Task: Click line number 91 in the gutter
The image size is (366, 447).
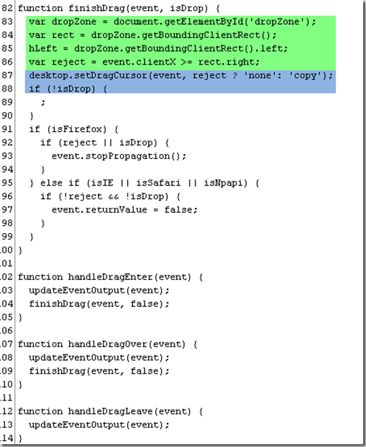Action: point(7,129)
